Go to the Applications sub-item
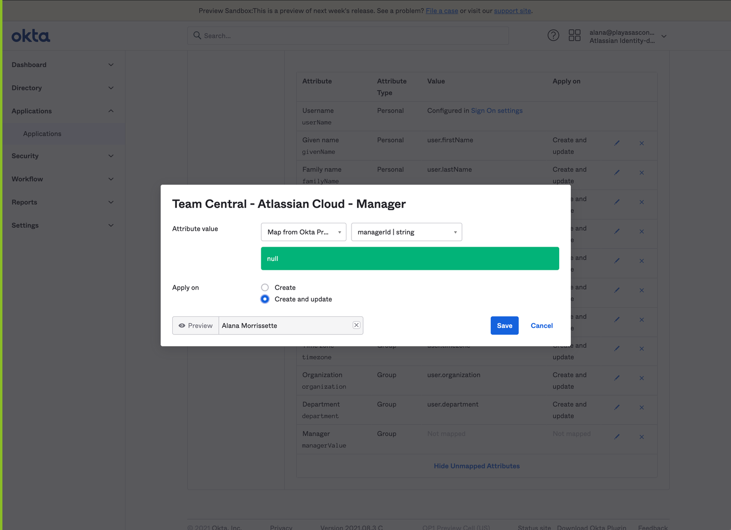The width and height of the screenshot is (731, 530). click(42, 134)
